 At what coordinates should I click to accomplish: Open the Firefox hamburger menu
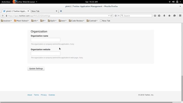click(180, 15)
